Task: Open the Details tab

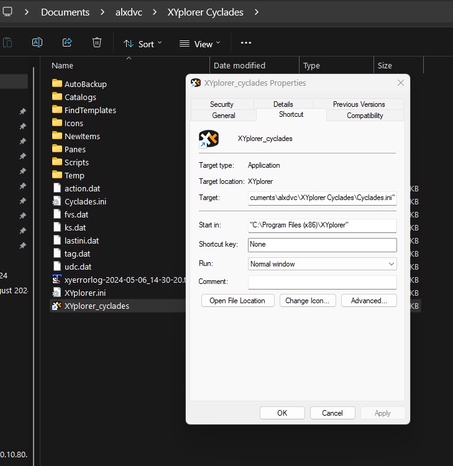Action: [x=283, y=104]
